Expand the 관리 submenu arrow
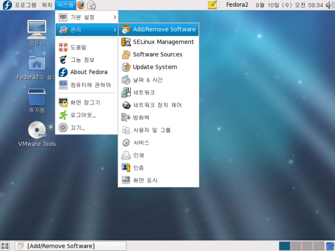Screen dimensions: 335x251 (115, 30)
